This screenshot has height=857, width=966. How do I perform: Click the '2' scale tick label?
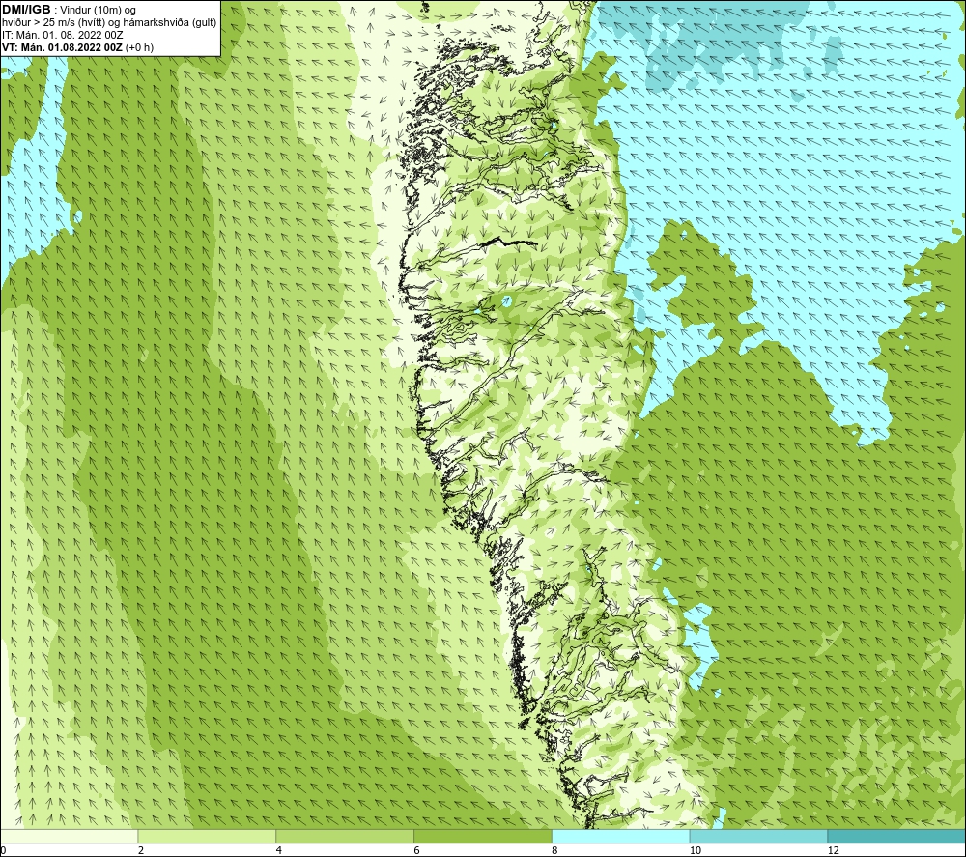(141, 851)
